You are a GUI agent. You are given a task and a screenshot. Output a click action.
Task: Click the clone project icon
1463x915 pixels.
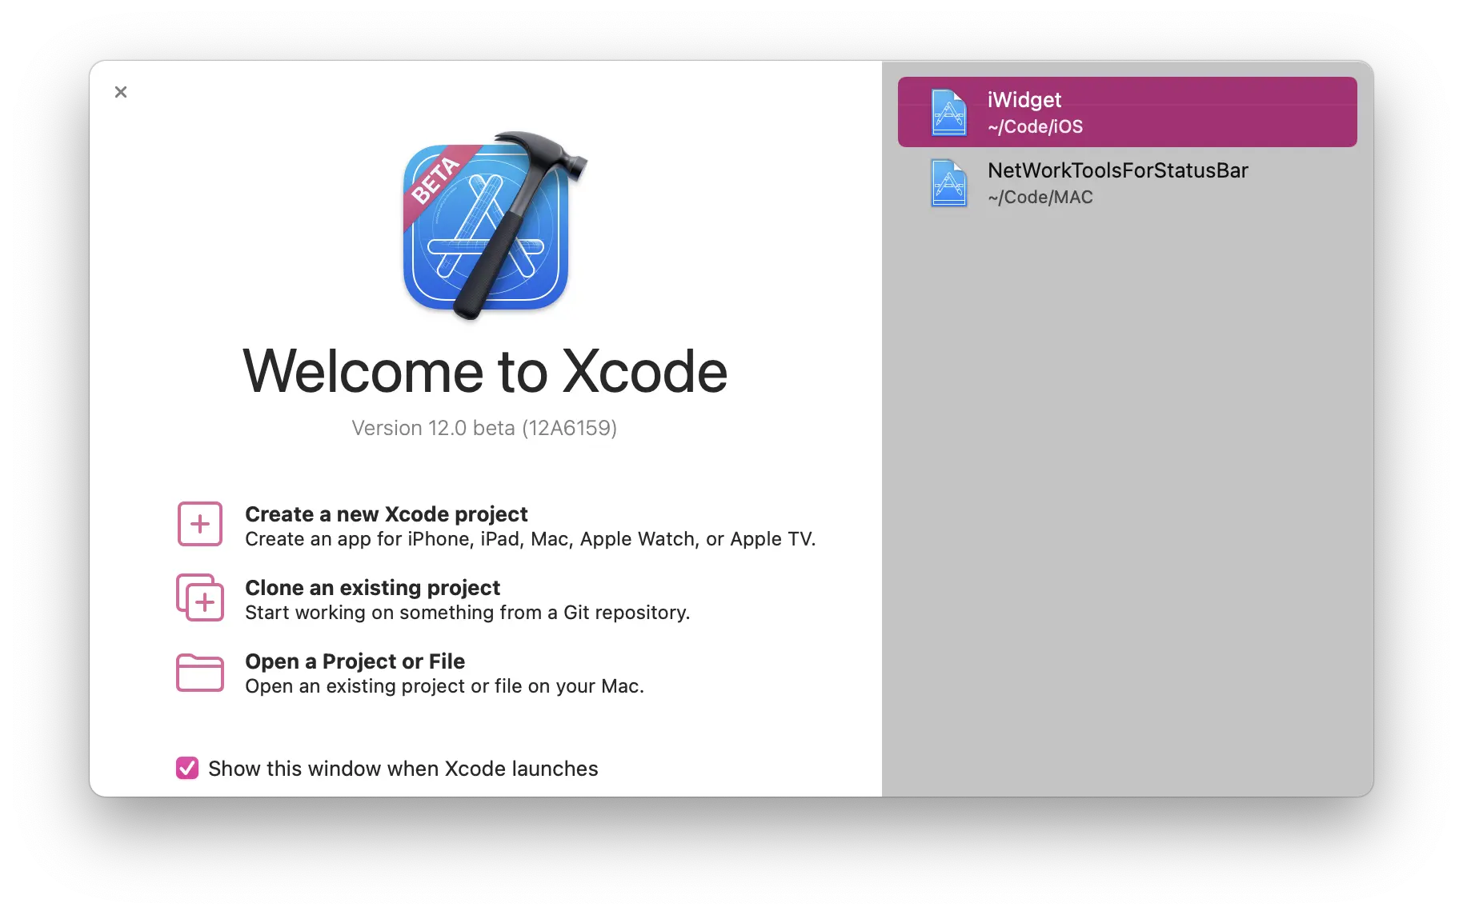tap(199, 597)
